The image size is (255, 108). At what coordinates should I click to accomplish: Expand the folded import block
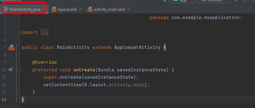coord(19,33)
